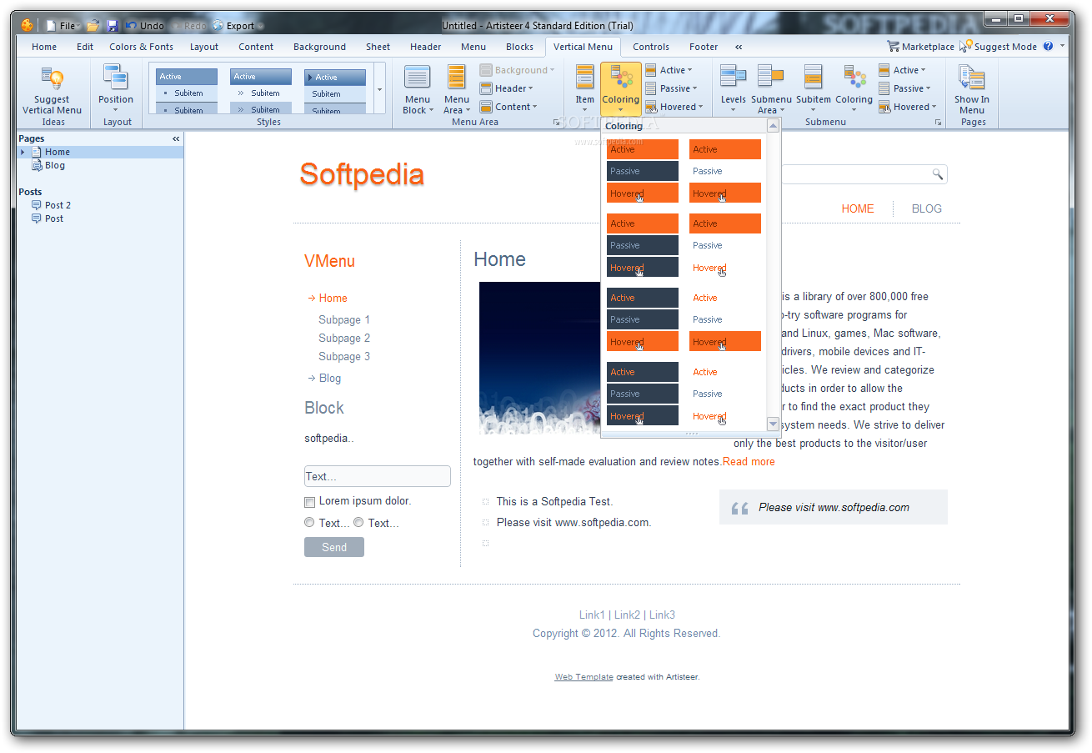This screenshot has width=1092, height=753.
Task: Expand the Home page tree node arrow
Action: coord(23,152)
